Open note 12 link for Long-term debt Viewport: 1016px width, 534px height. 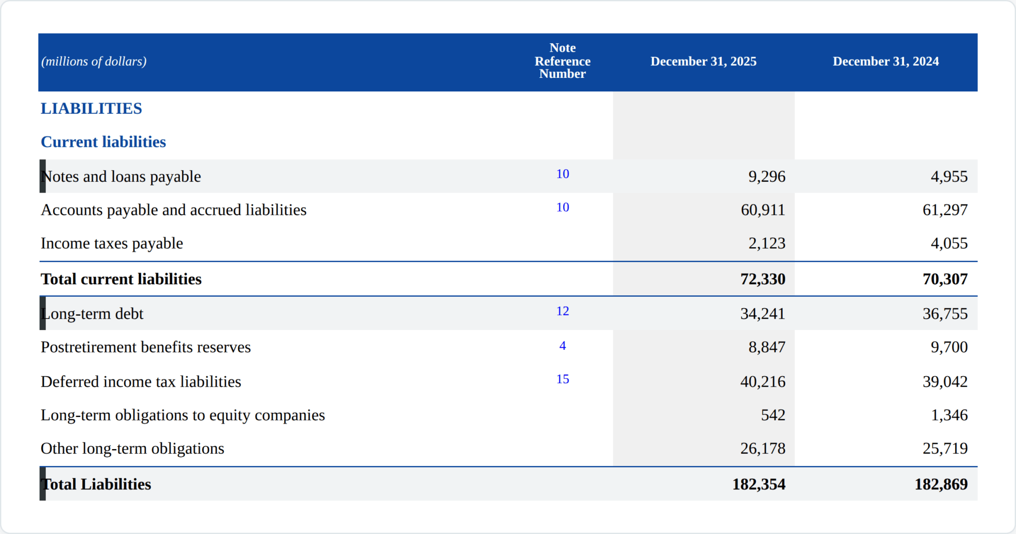(x=562, y=311)
